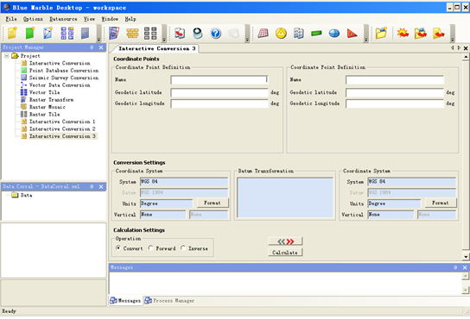
Task: Click the green document toolbar icon
Action: (30, 33)
